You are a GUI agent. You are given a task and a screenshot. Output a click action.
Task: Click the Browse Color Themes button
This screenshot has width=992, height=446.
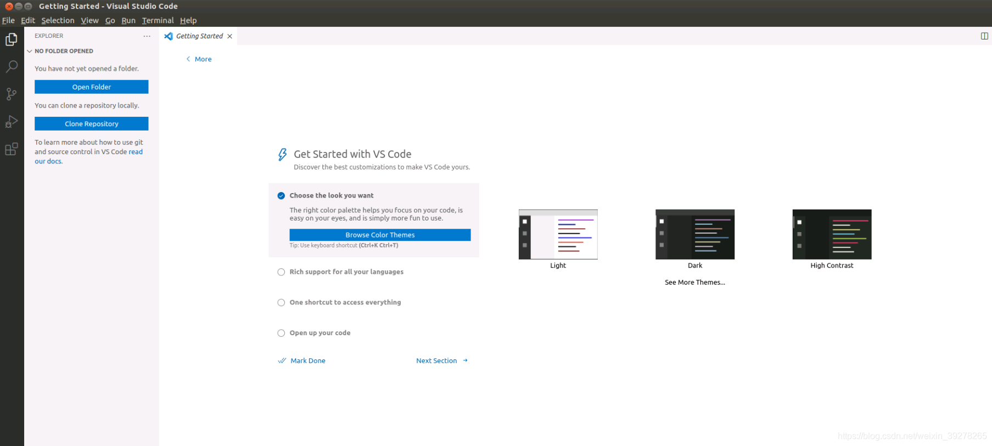(380, 235)
